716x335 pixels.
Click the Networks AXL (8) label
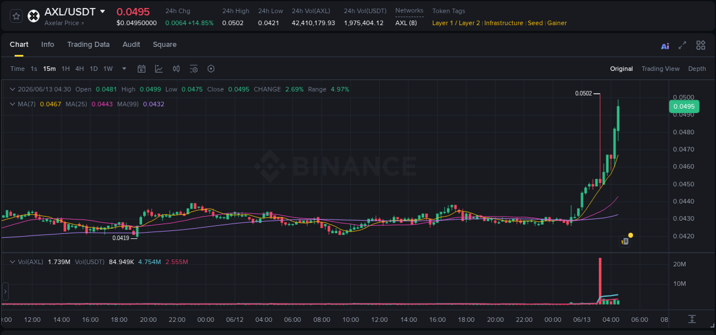[406, 23]
